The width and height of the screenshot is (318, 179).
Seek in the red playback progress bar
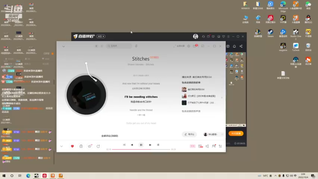pos(141,150)
